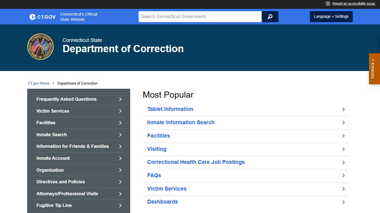
Task: Click the accessibility person icon at top right
Action: tap(328, 4)
